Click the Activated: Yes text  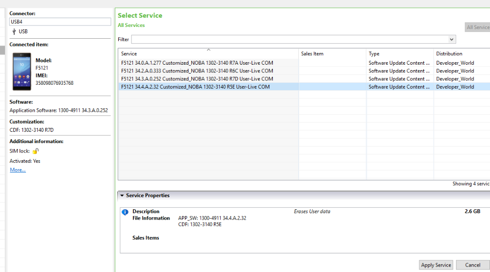click(x=25, y=161)
